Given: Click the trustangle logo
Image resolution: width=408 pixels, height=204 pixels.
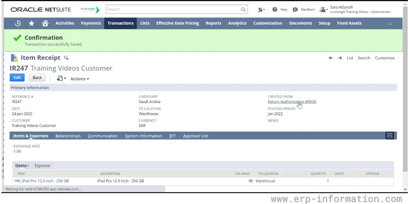Looking at the screenshot, I should tap(90, 10).
